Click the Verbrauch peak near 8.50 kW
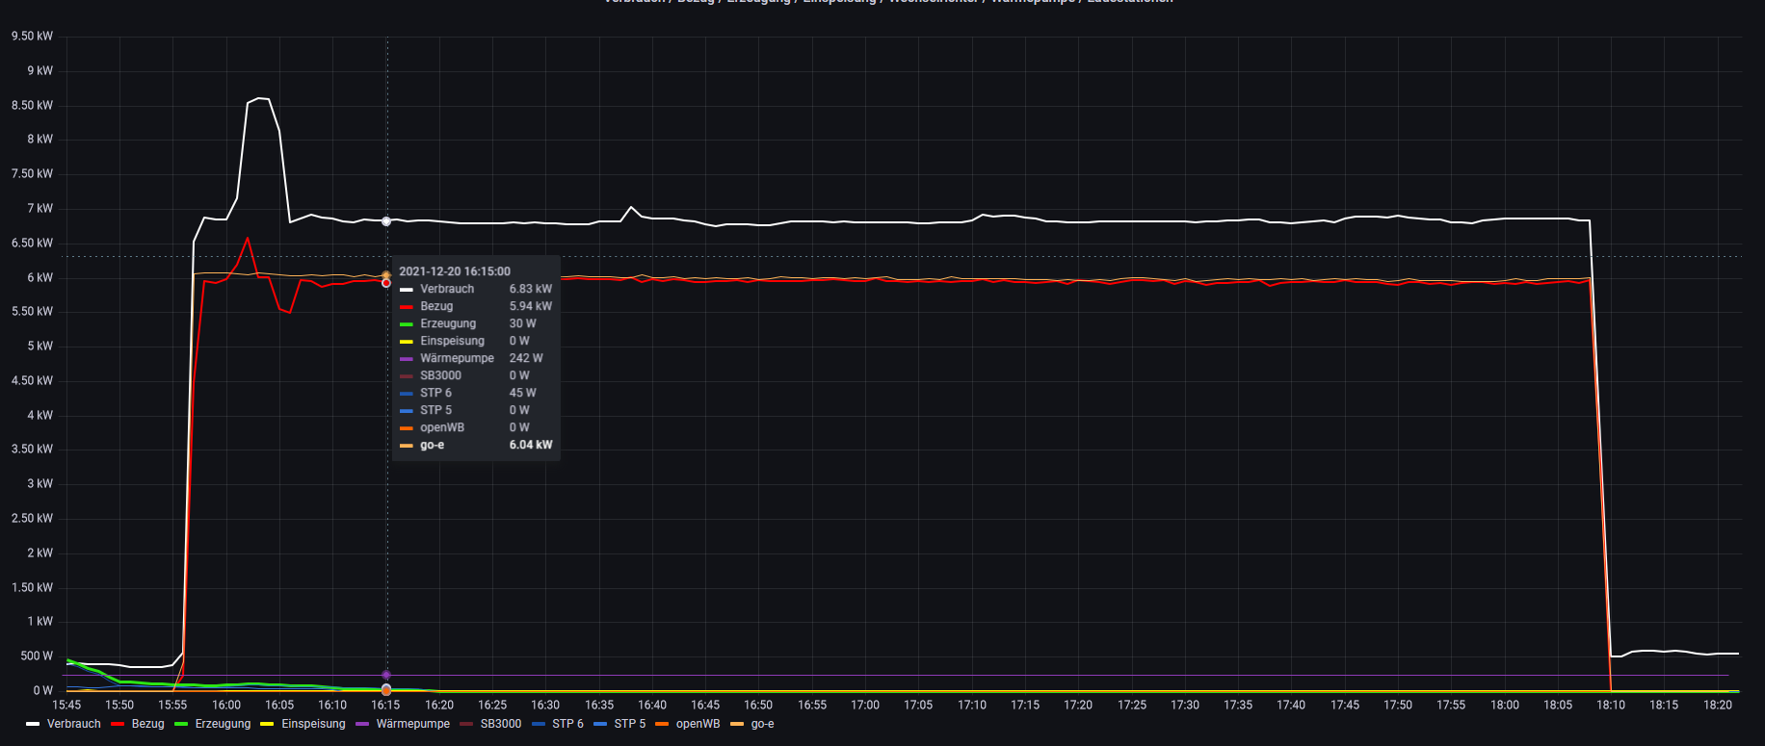 click(x=258, y=98)
